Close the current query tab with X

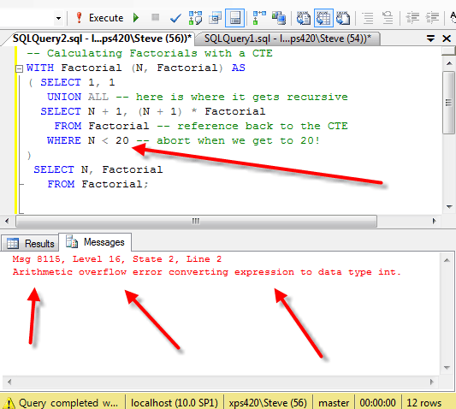447,39
